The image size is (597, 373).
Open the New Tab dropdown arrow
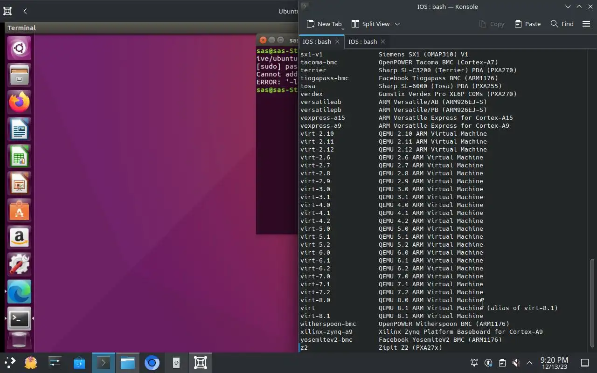coord(343,28)
